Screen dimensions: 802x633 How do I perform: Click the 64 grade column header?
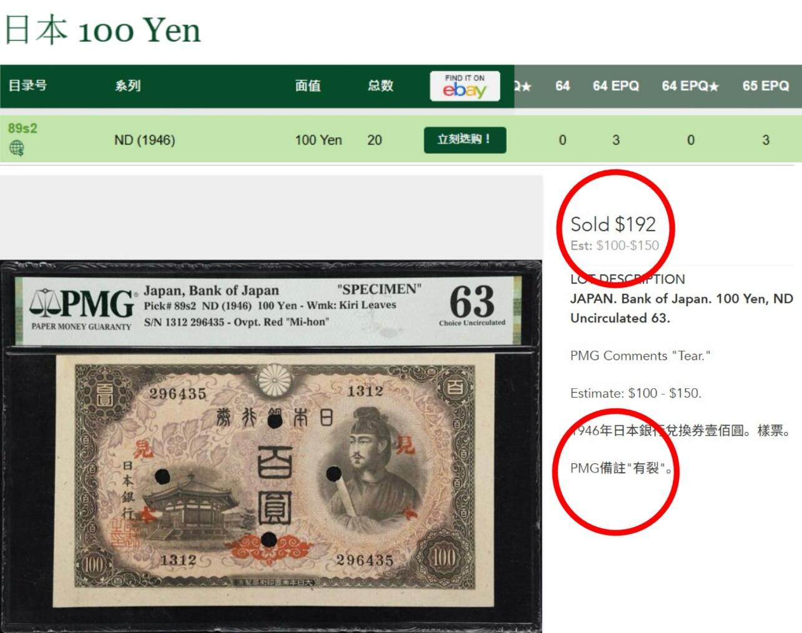point(562,86)
